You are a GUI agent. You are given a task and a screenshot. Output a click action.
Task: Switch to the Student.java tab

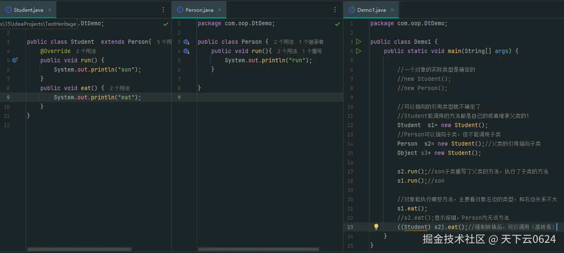28,10
